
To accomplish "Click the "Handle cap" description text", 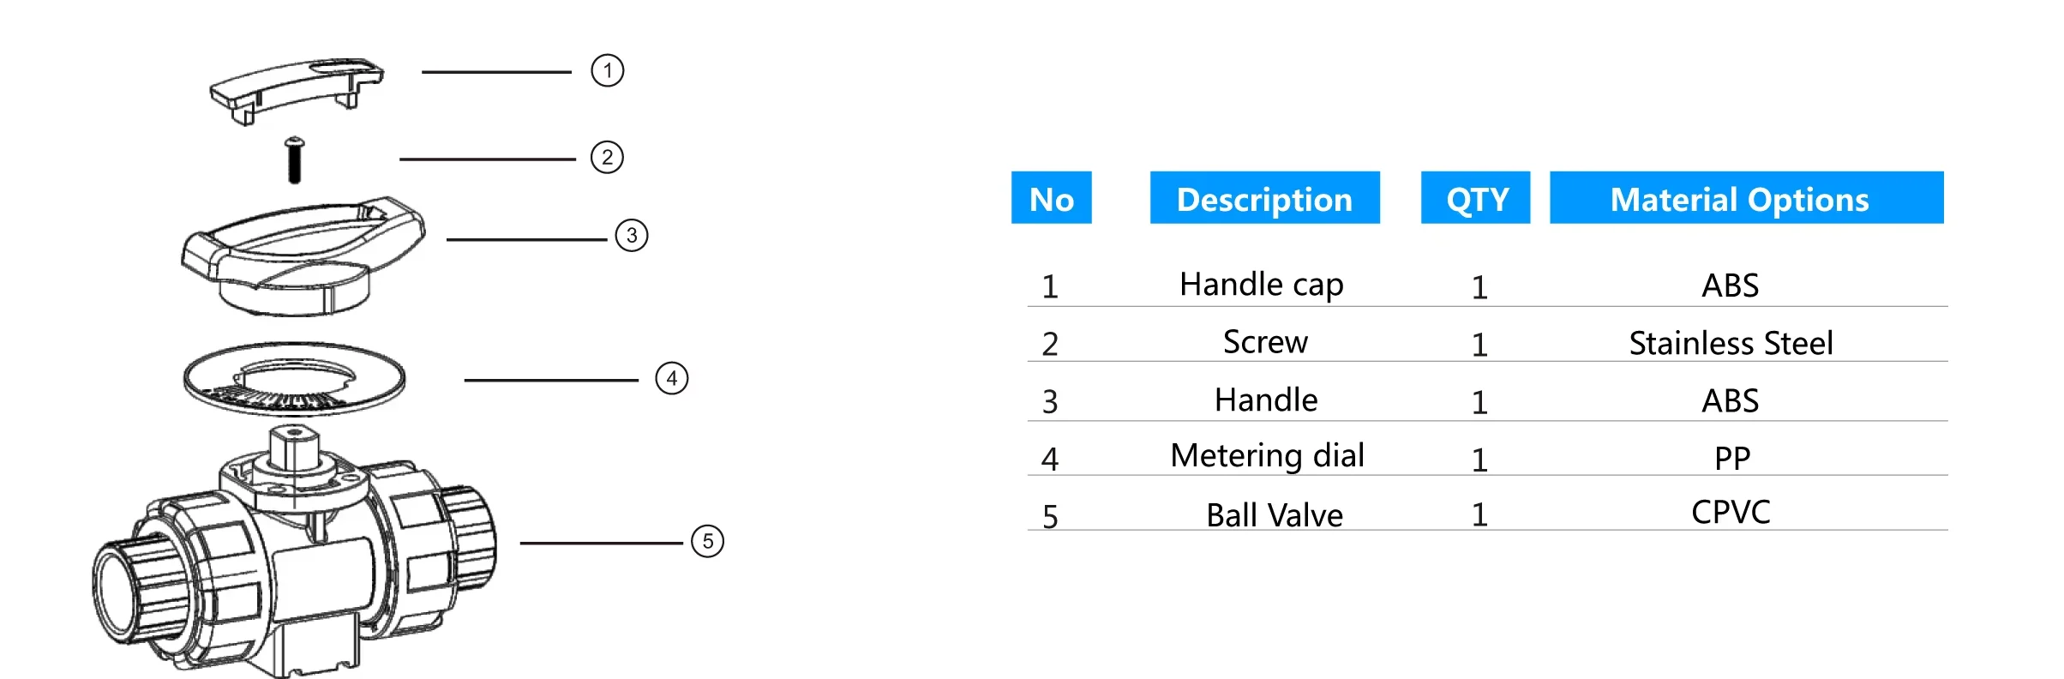I will click(x=1261, y=285).
